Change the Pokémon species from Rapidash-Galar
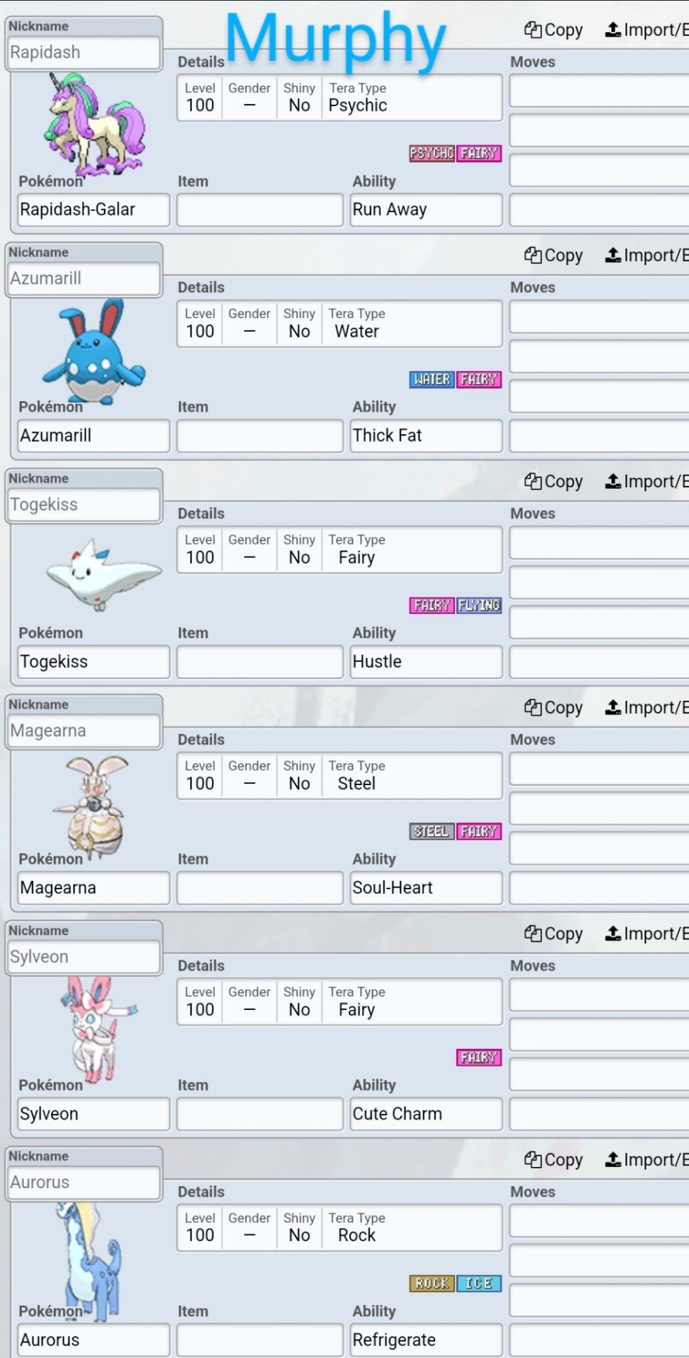 [93, 210]
